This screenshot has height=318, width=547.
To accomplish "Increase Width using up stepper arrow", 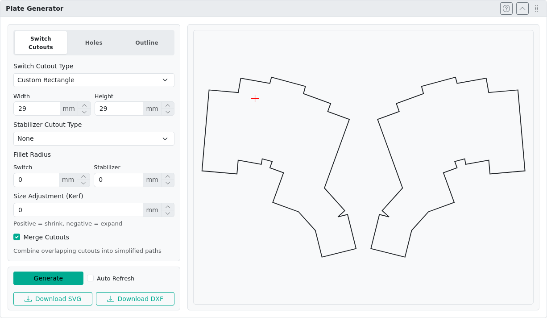I will pyautogui.click(x=84, y=105).
